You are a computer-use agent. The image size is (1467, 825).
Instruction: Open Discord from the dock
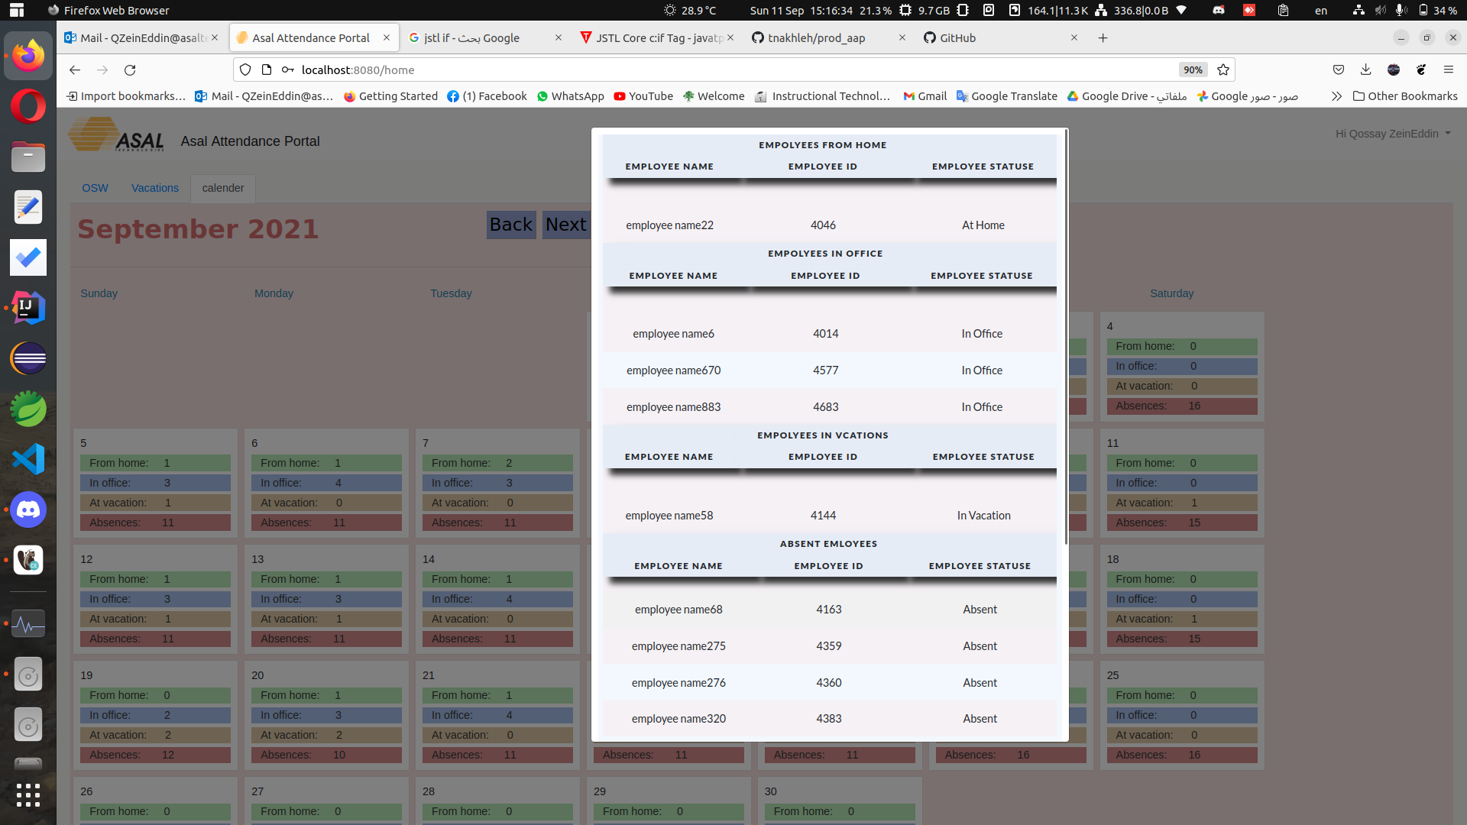(x=28, y=510)
